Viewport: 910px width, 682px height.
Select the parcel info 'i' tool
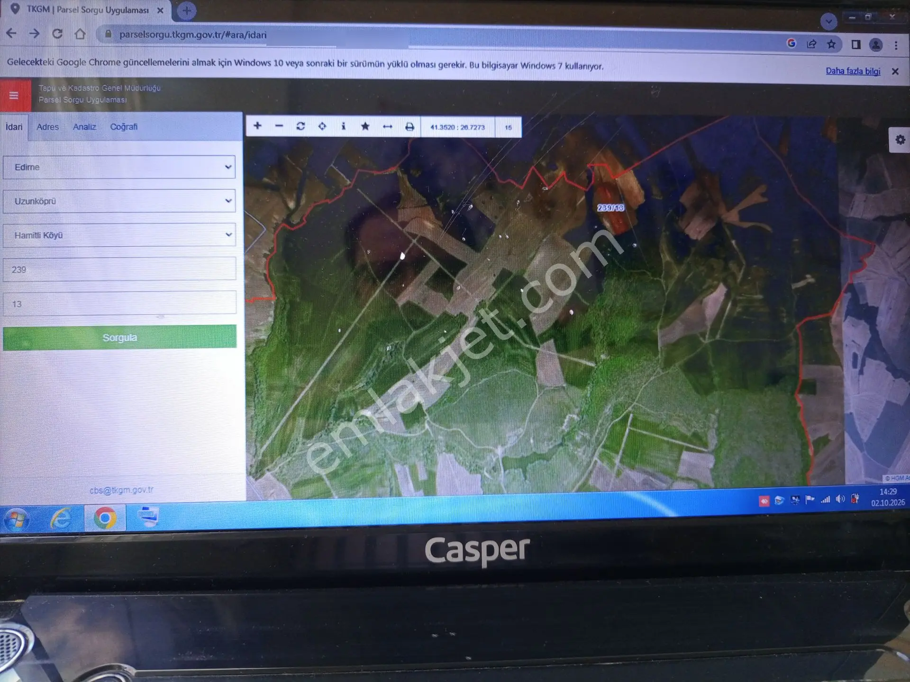pos(344,126)
